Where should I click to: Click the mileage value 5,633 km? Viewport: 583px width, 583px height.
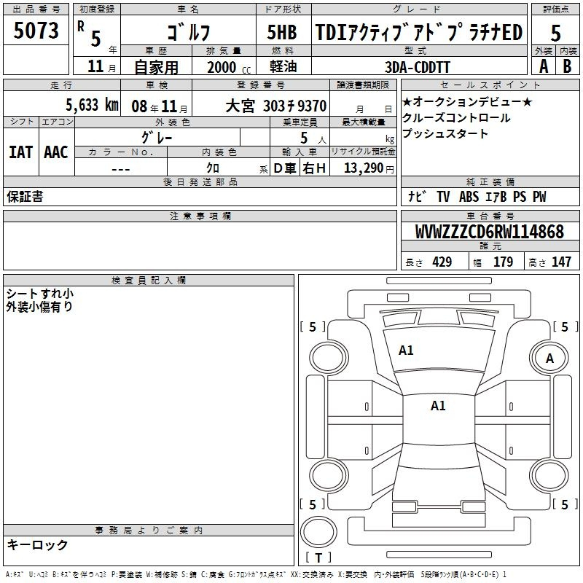pos(92,104)
